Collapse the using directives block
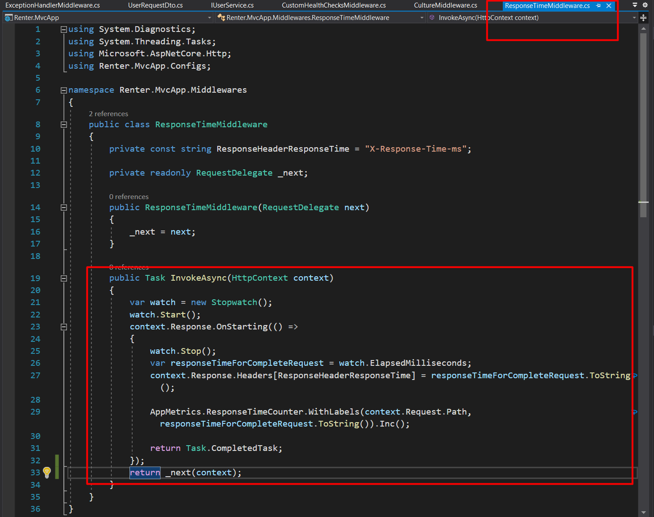The image size is (654, 517). tap(64, 29)
